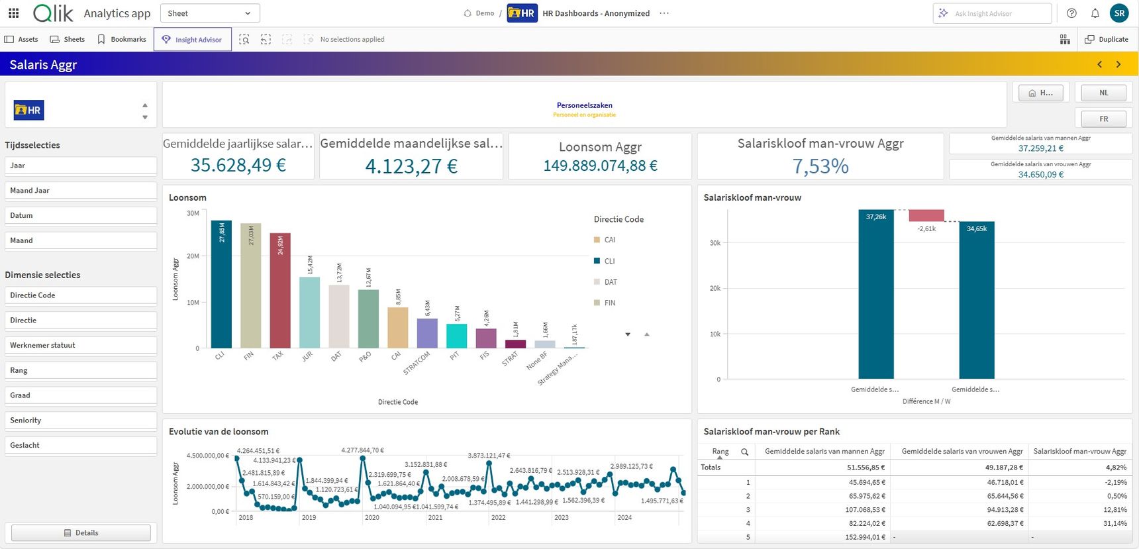Open the more options ellipsis menu
Image resolution: width=1139 pixels, height=549 pixels.
(x=664, y=13)
